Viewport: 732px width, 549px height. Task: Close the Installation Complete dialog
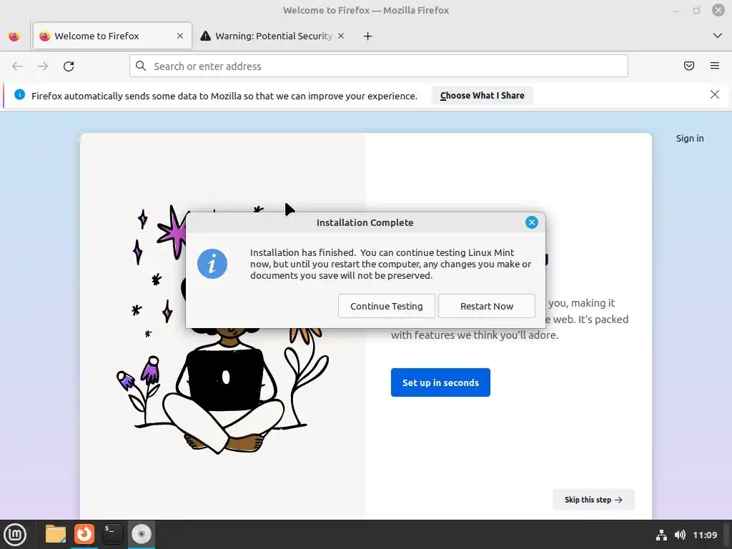531,222
